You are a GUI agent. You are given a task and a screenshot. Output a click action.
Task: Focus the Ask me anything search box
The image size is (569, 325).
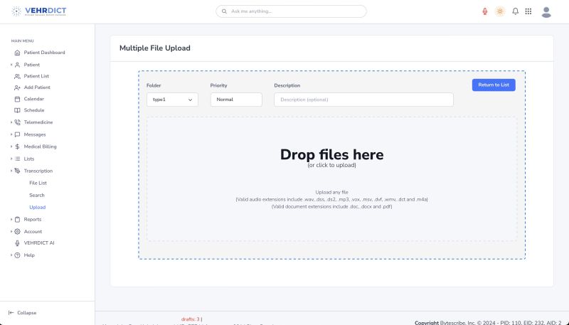(291, 11)
